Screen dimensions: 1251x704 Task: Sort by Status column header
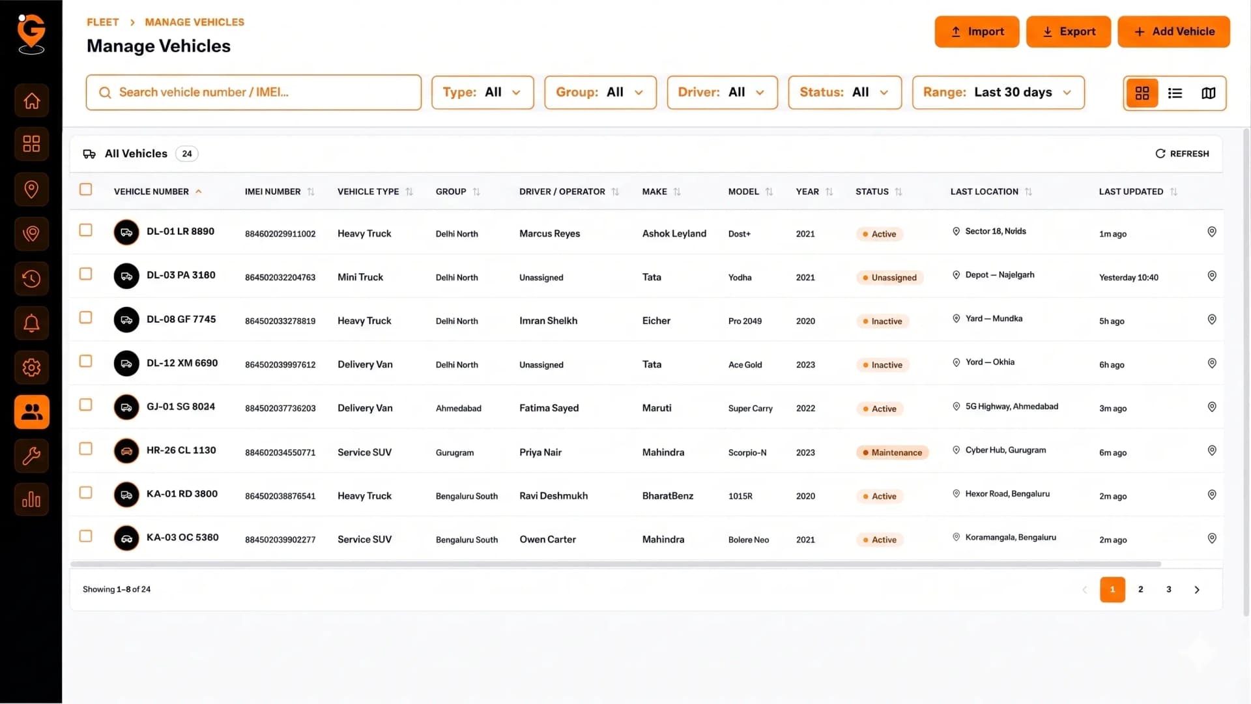(x=878, y=192)
